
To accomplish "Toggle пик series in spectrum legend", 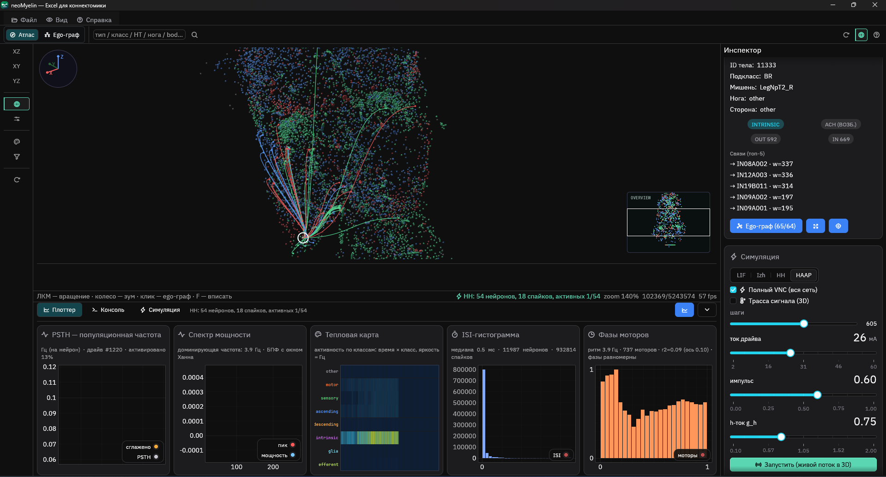I will point(287,445).
